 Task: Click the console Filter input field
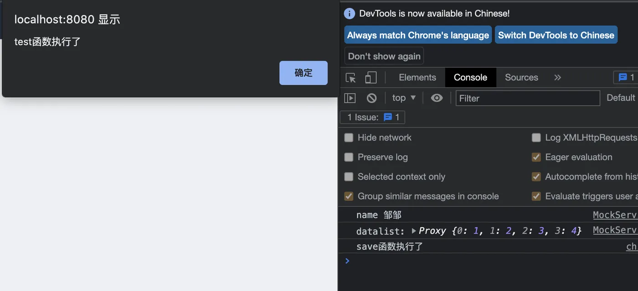click(528, 98)
